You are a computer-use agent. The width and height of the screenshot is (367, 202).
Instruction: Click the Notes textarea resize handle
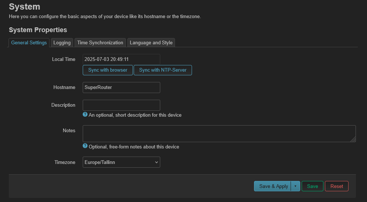(353, 139)
